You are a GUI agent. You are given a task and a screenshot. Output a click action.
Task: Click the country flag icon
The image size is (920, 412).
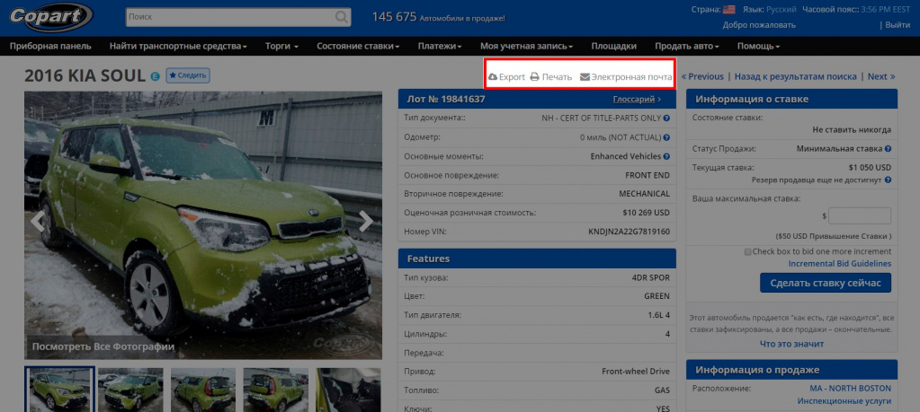pos(728,9)
